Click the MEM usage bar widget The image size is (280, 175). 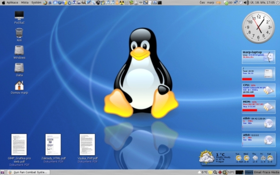(259, 107)
